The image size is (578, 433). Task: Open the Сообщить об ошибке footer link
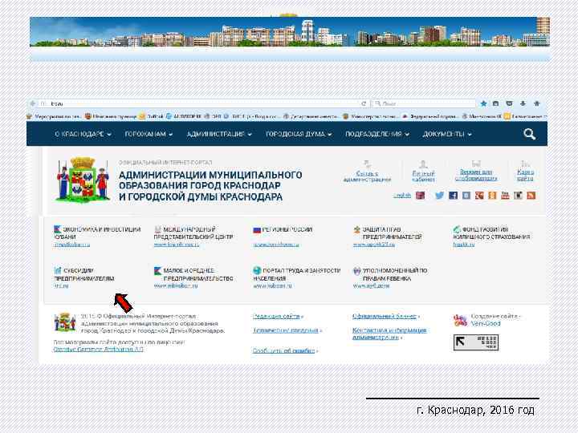[284, 351]
